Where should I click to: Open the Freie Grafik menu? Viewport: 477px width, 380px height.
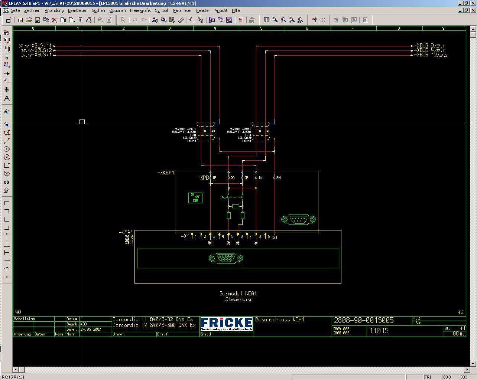coord(140,10)
